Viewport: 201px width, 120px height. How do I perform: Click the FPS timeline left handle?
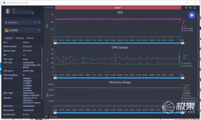point(55,43)
